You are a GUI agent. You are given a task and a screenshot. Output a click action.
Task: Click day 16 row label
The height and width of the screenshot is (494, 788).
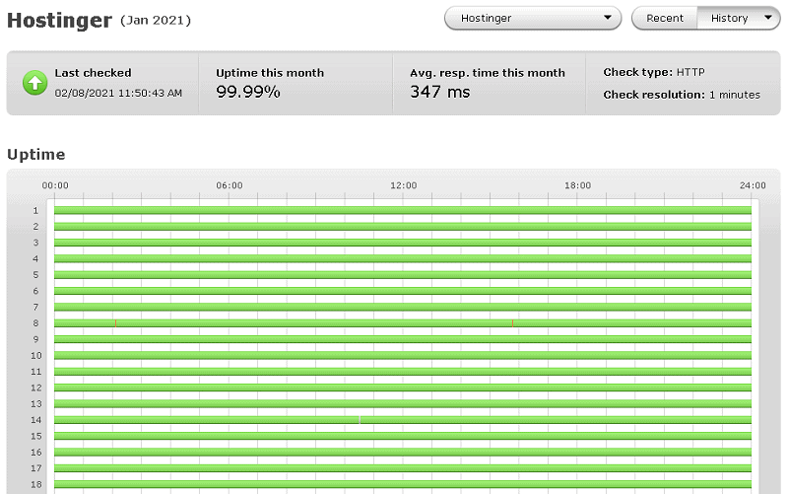(36, 453)
